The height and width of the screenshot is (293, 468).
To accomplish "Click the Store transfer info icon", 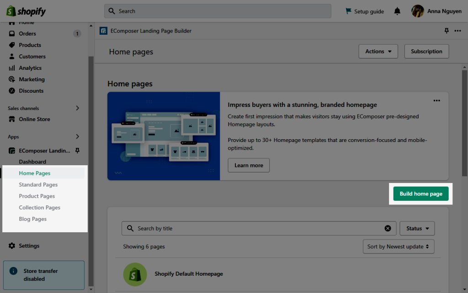I will tap(13, 271).
